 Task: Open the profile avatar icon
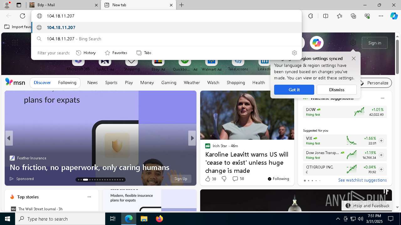[7, 5]
